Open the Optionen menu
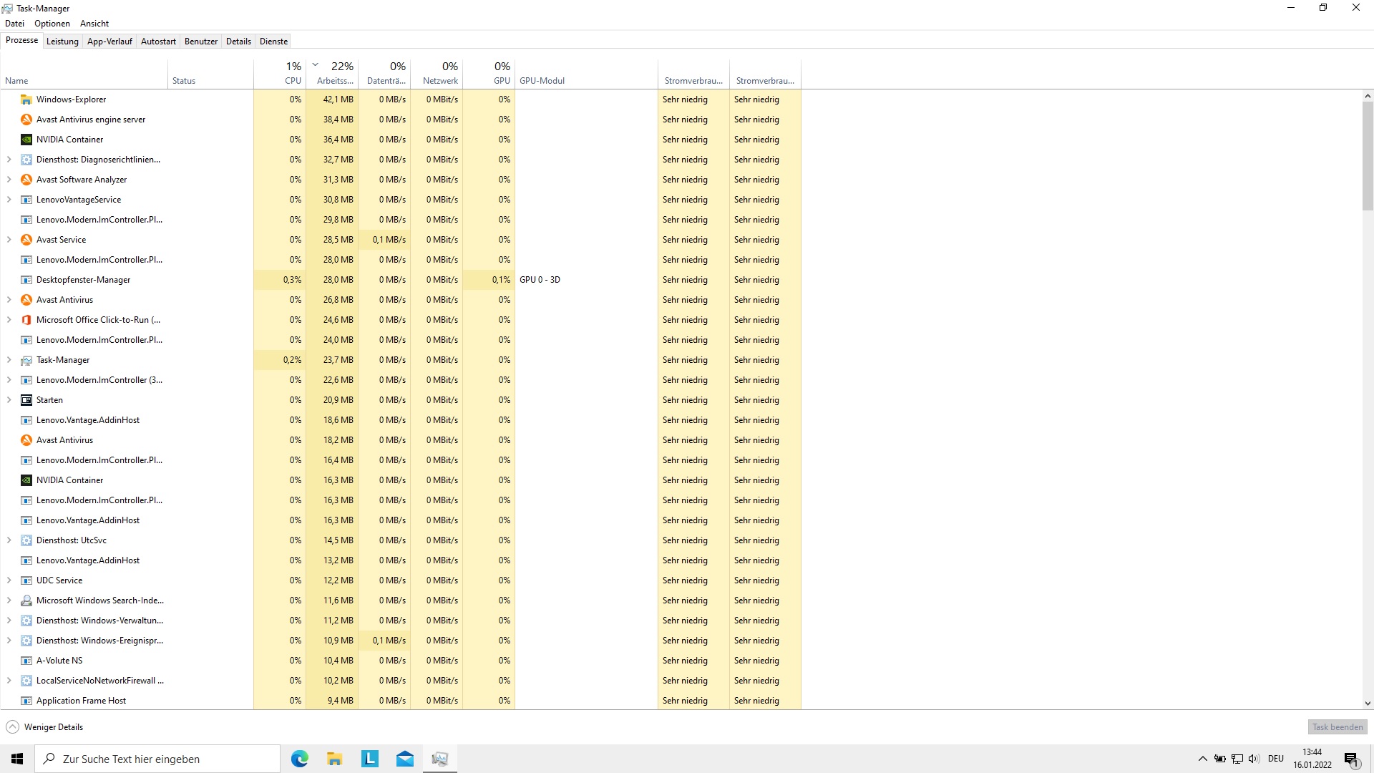Image resolution: width=1374 pixels, height=773 pixels. click(x=52, y=24)
